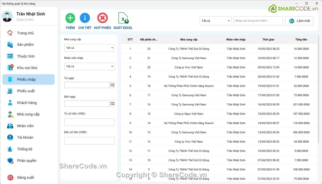Expand the Nhà cung cấp dropdown
The width and height of the screenshot is (322, 184).
click(89, 48)
